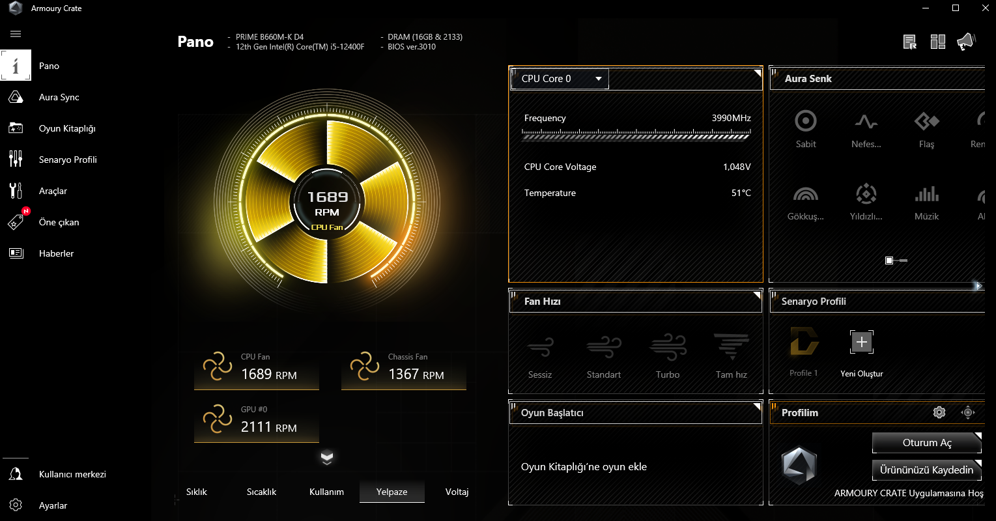
Task: Expand the Fan Hızı panel corner
Action: pos(758,296)
